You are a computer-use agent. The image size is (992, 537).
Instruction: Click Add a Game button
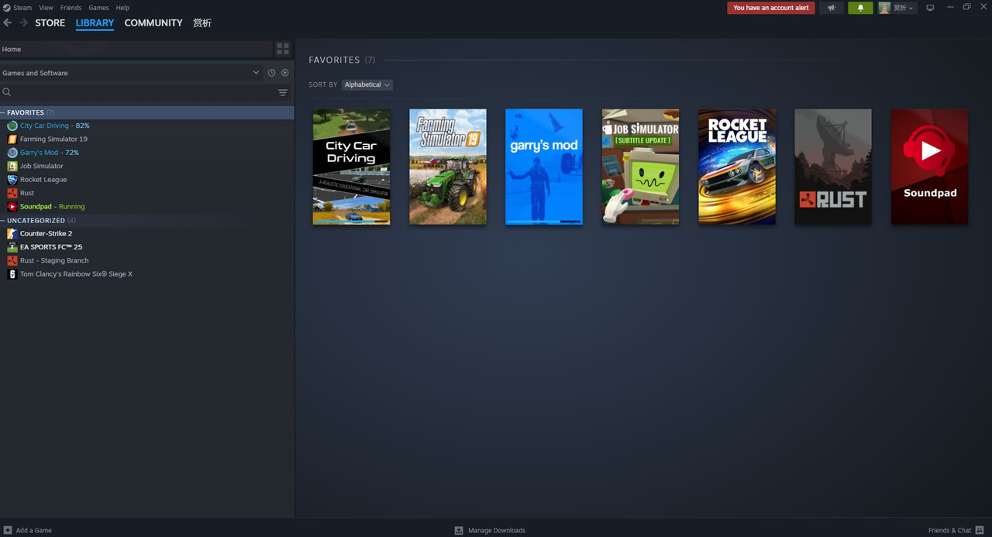[28, 530]
